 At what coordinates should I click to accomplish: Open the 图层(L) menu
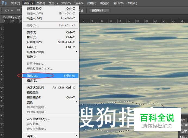tap(53, 3)
